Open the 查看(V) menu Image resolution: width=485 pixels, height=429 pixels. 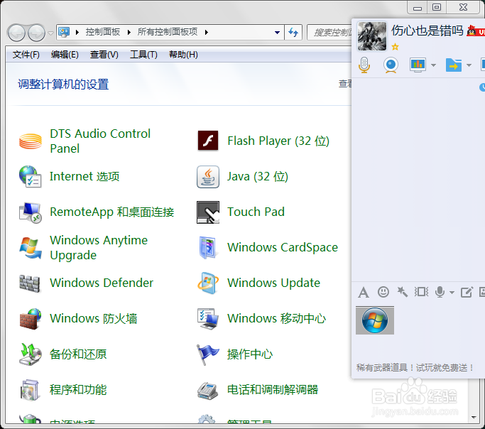click(x=104, y=55)
